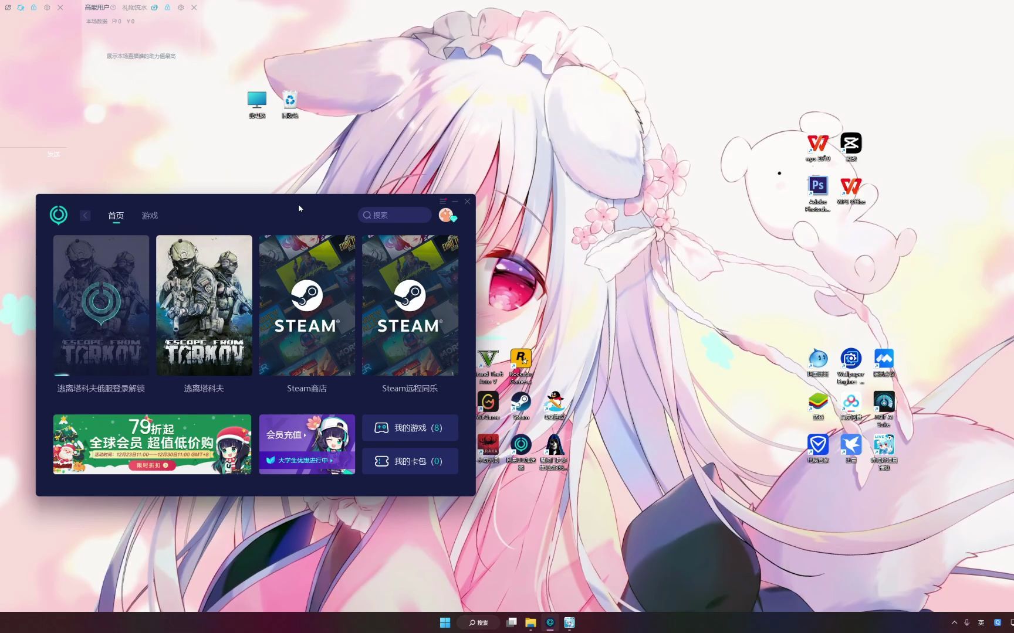
Task: Click the microphone icon in system tray
Action: 967,622
